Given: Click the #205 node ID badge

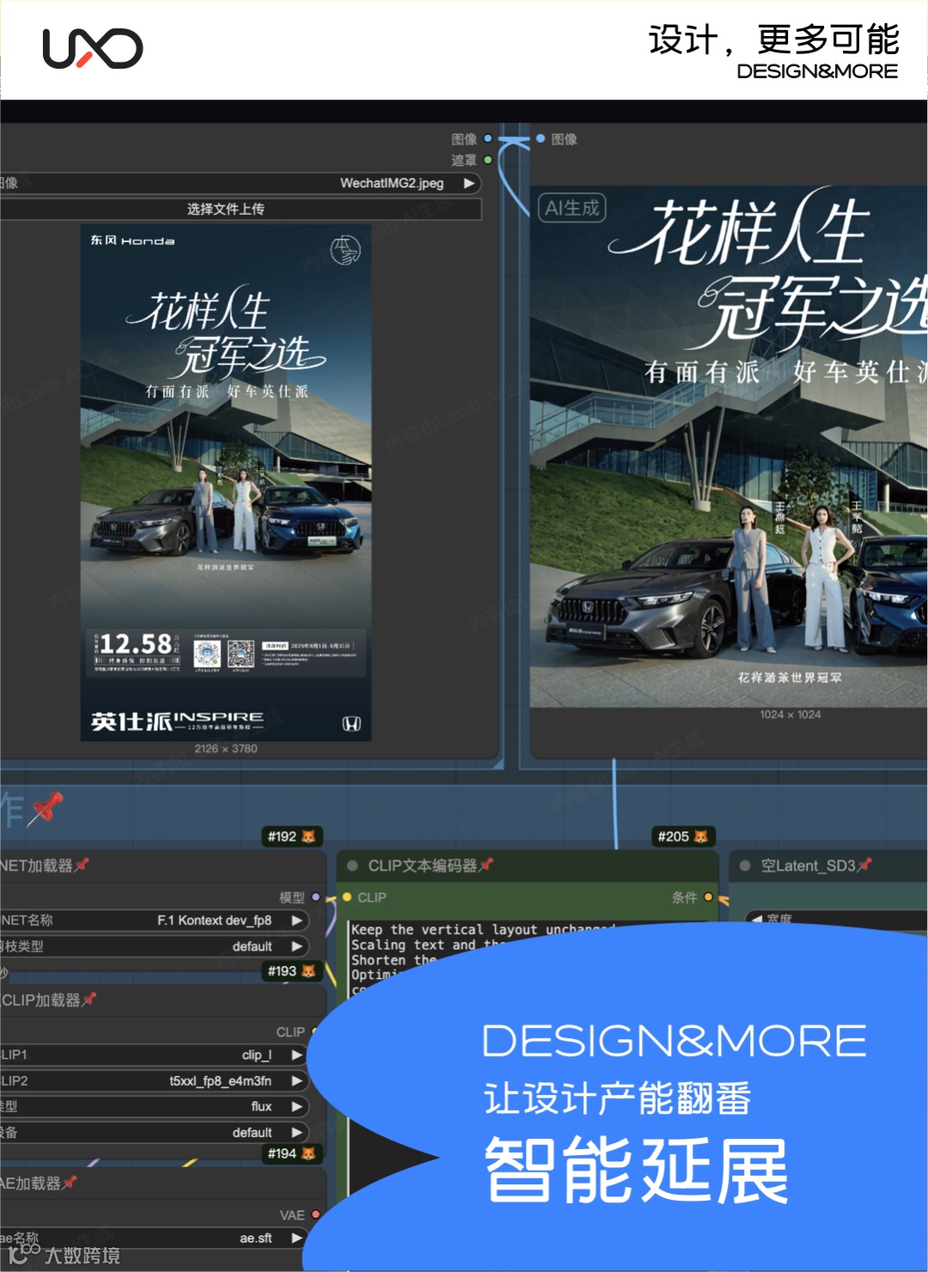Looking at the screenshot, I should point(682,836).
